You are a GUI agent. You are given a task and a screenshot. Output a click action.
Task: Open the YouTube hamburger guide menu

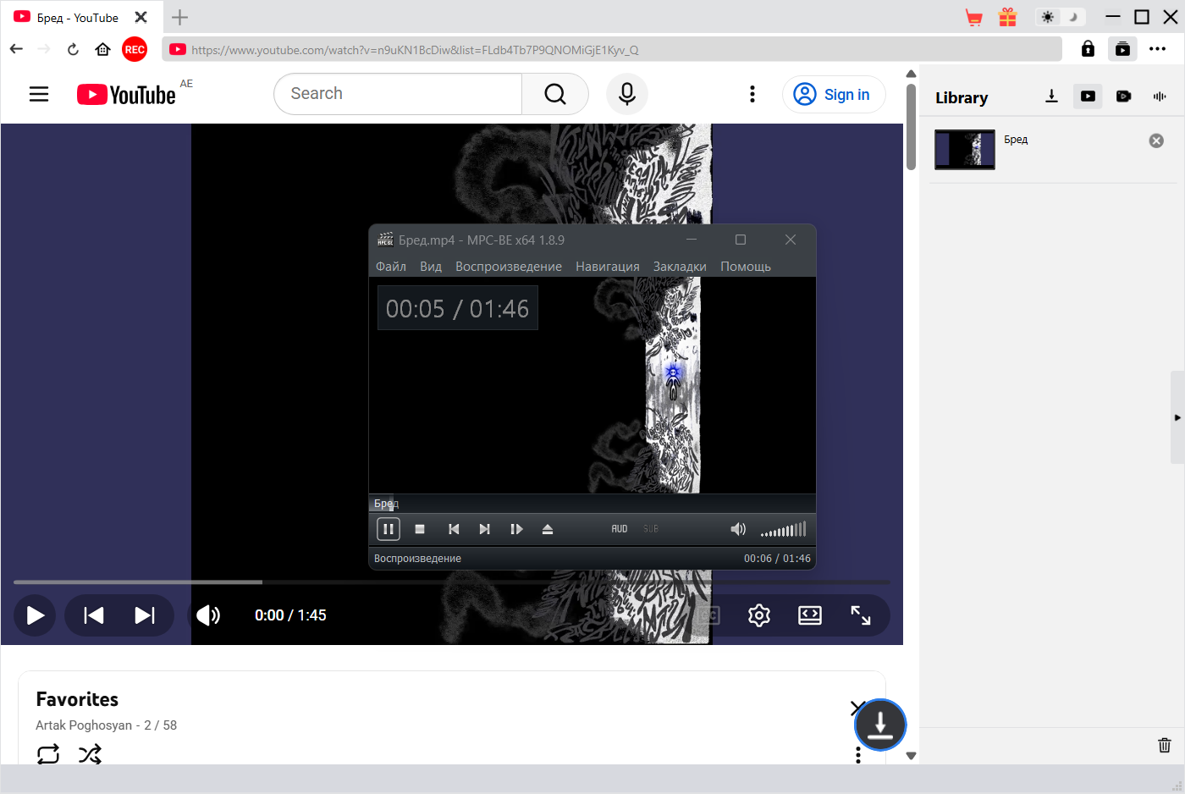(x=39, y=94)
